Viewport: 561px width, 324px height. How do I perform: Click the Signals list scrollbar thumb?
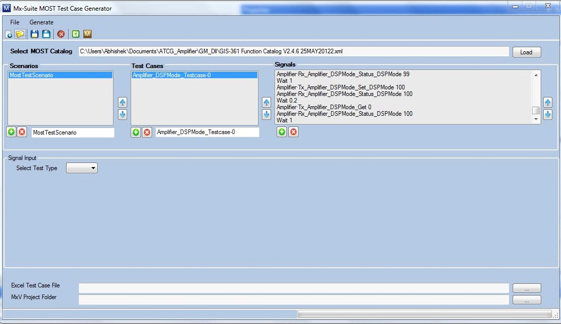(x=536, y=110)
